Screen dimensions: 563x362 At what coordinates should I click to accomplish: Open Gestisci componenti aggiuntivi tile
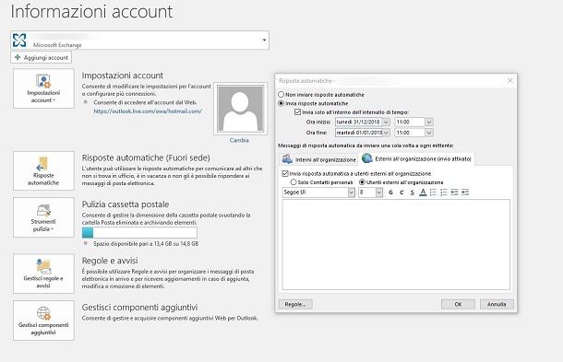tap(43, 321)
